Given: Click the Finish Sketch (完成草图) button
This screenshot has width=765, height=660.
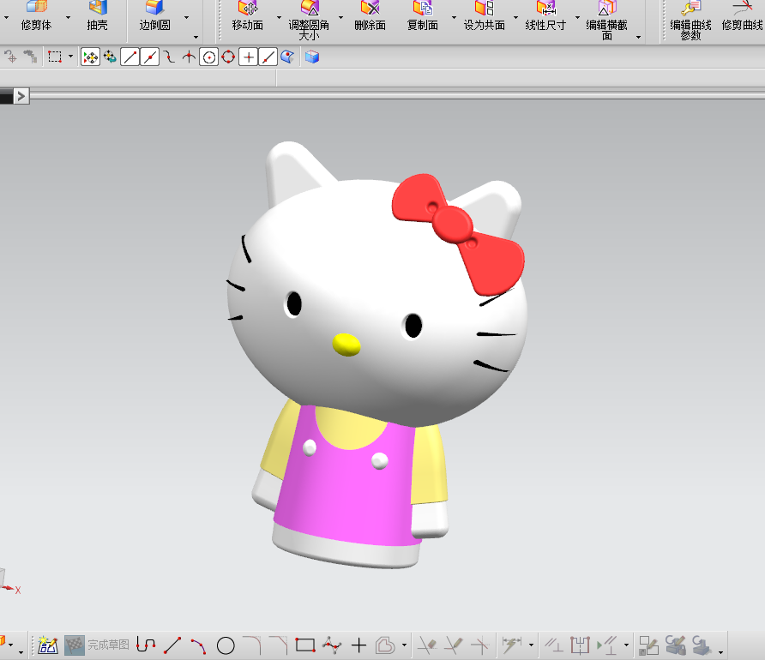Looking at the screenshot, I should pos(97,645).
